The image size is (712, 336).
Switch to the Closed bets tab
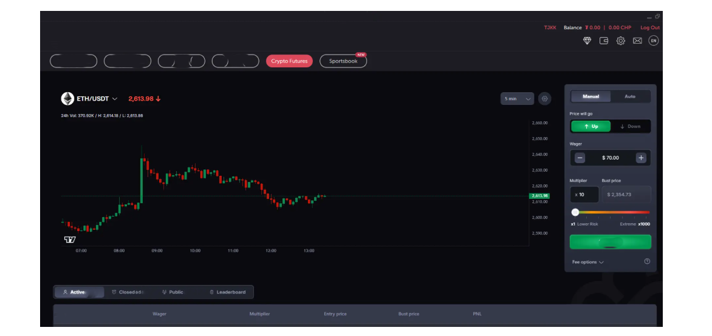[x=128, y=292]
